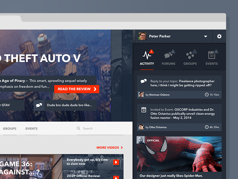Click the 4h 39m timestamp

point(214,127)
